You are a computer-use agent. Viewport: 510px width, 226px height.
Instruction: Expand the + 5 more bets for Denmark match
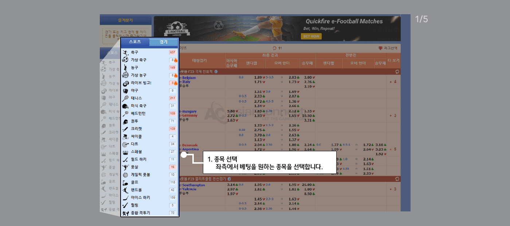(x=393, y=149)
